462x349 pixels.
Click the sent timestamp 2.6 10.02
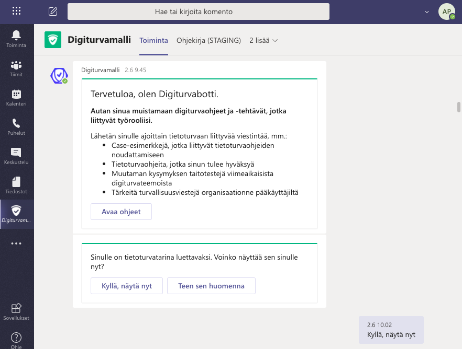tap(379, 325)
